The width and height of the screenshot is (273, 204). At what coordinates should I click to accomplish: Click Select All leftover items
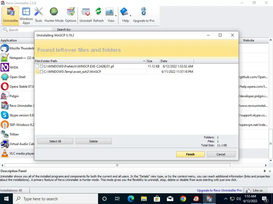pyautogui.click(x=55, y=141)
